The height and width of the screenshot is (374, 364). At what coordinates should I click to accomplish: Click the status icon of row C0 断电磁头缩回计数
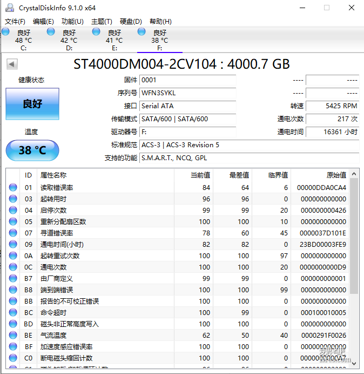coord(13,358)
